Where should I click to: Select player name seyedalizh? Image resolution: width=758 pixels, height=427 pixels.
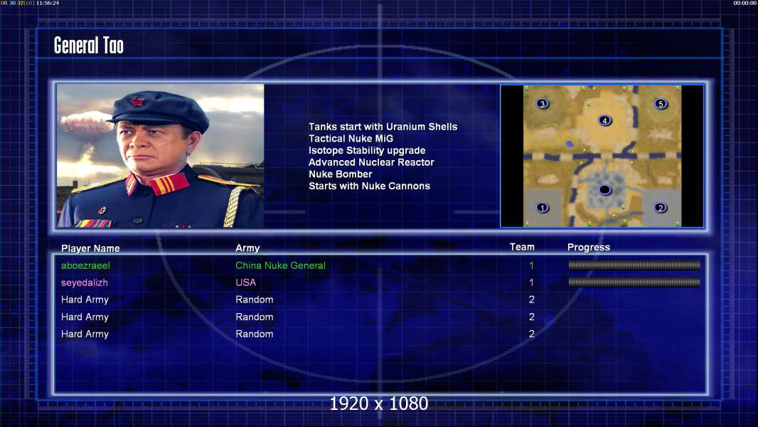click(85, 283)
